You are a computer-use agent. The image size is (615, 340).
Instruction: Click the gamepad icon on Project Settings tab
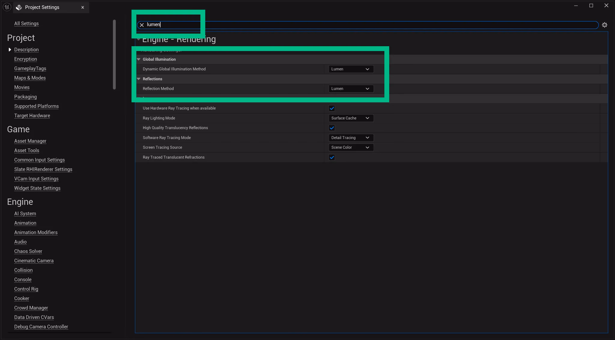pyautogui.click(x=19, y=7)
